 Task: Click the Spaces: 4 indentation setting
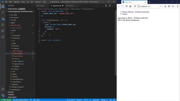pyautogui.click(x=79, y=100)
